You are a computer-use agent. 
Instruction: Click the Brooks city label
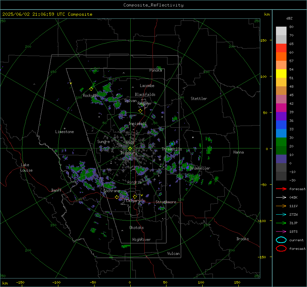(243, 239)
